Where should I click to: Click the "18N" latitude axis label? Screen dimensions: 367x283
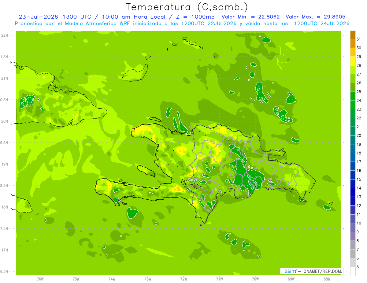(x=4, y=207)
